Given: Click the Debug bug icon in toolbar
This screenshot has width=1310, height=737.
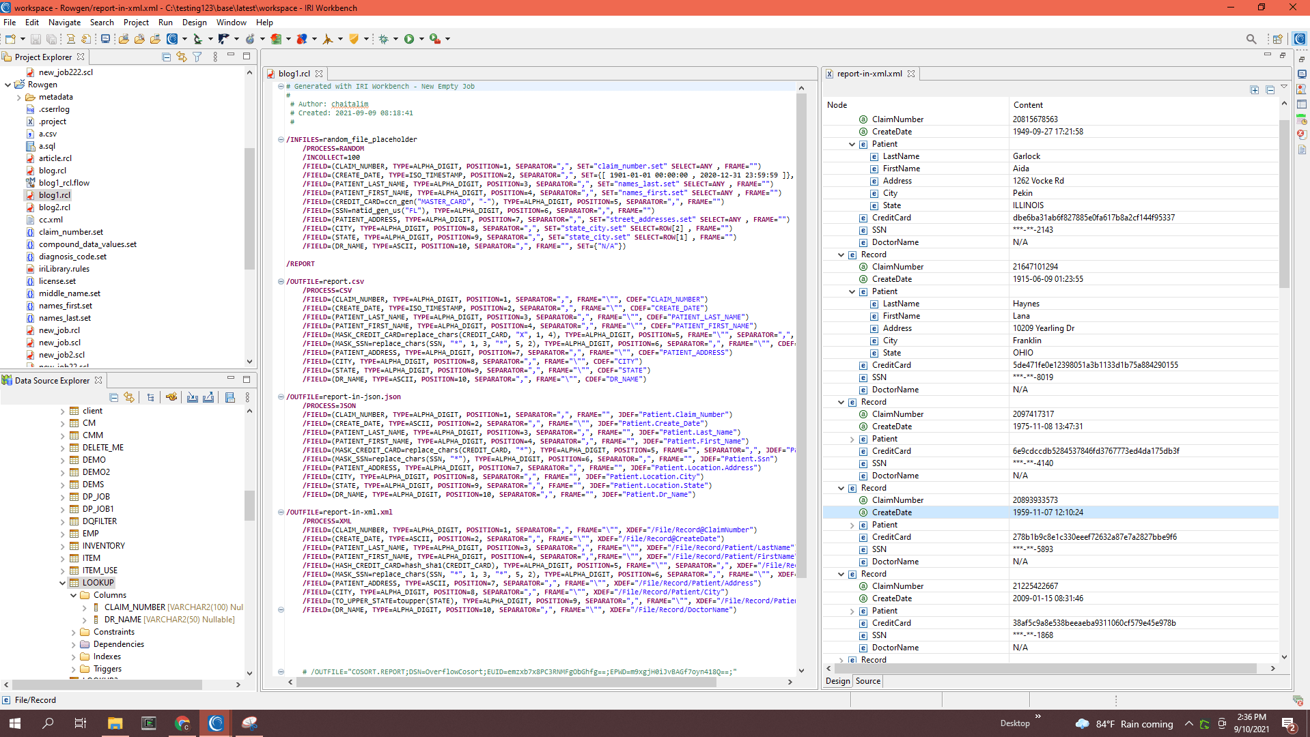Looking at the screenshot, I should (x=383, y=39).
